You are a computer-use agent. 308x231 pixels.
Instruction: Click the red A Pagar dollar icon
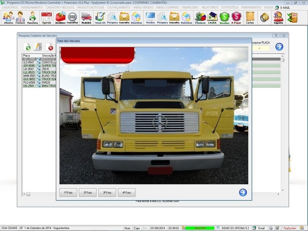tap(236, 18)
